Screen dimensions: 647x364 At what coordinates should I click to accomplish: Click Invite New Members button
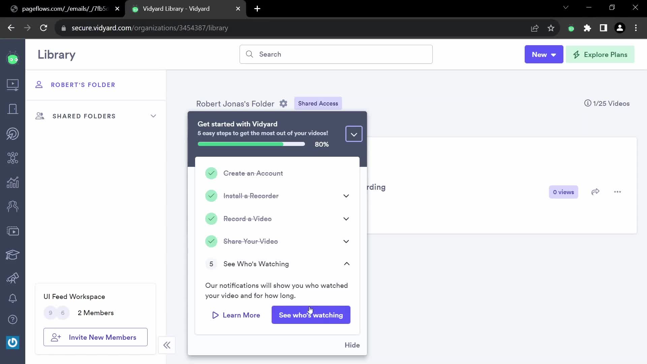(x=95, y=337)
